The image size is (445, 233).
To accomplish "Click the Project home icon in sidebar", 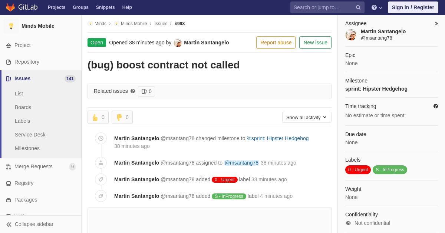I will point(9,45).
